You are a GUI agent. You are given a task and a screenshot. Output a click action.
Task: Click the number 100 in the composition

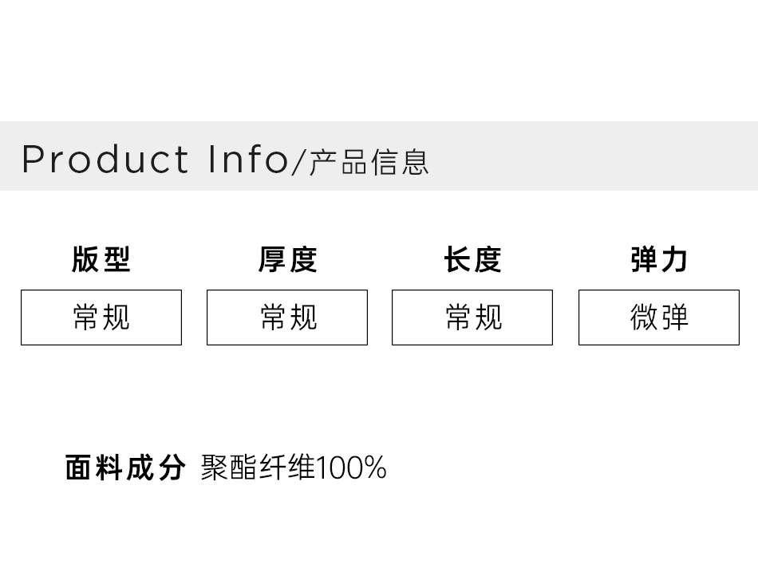click(340, 467)
